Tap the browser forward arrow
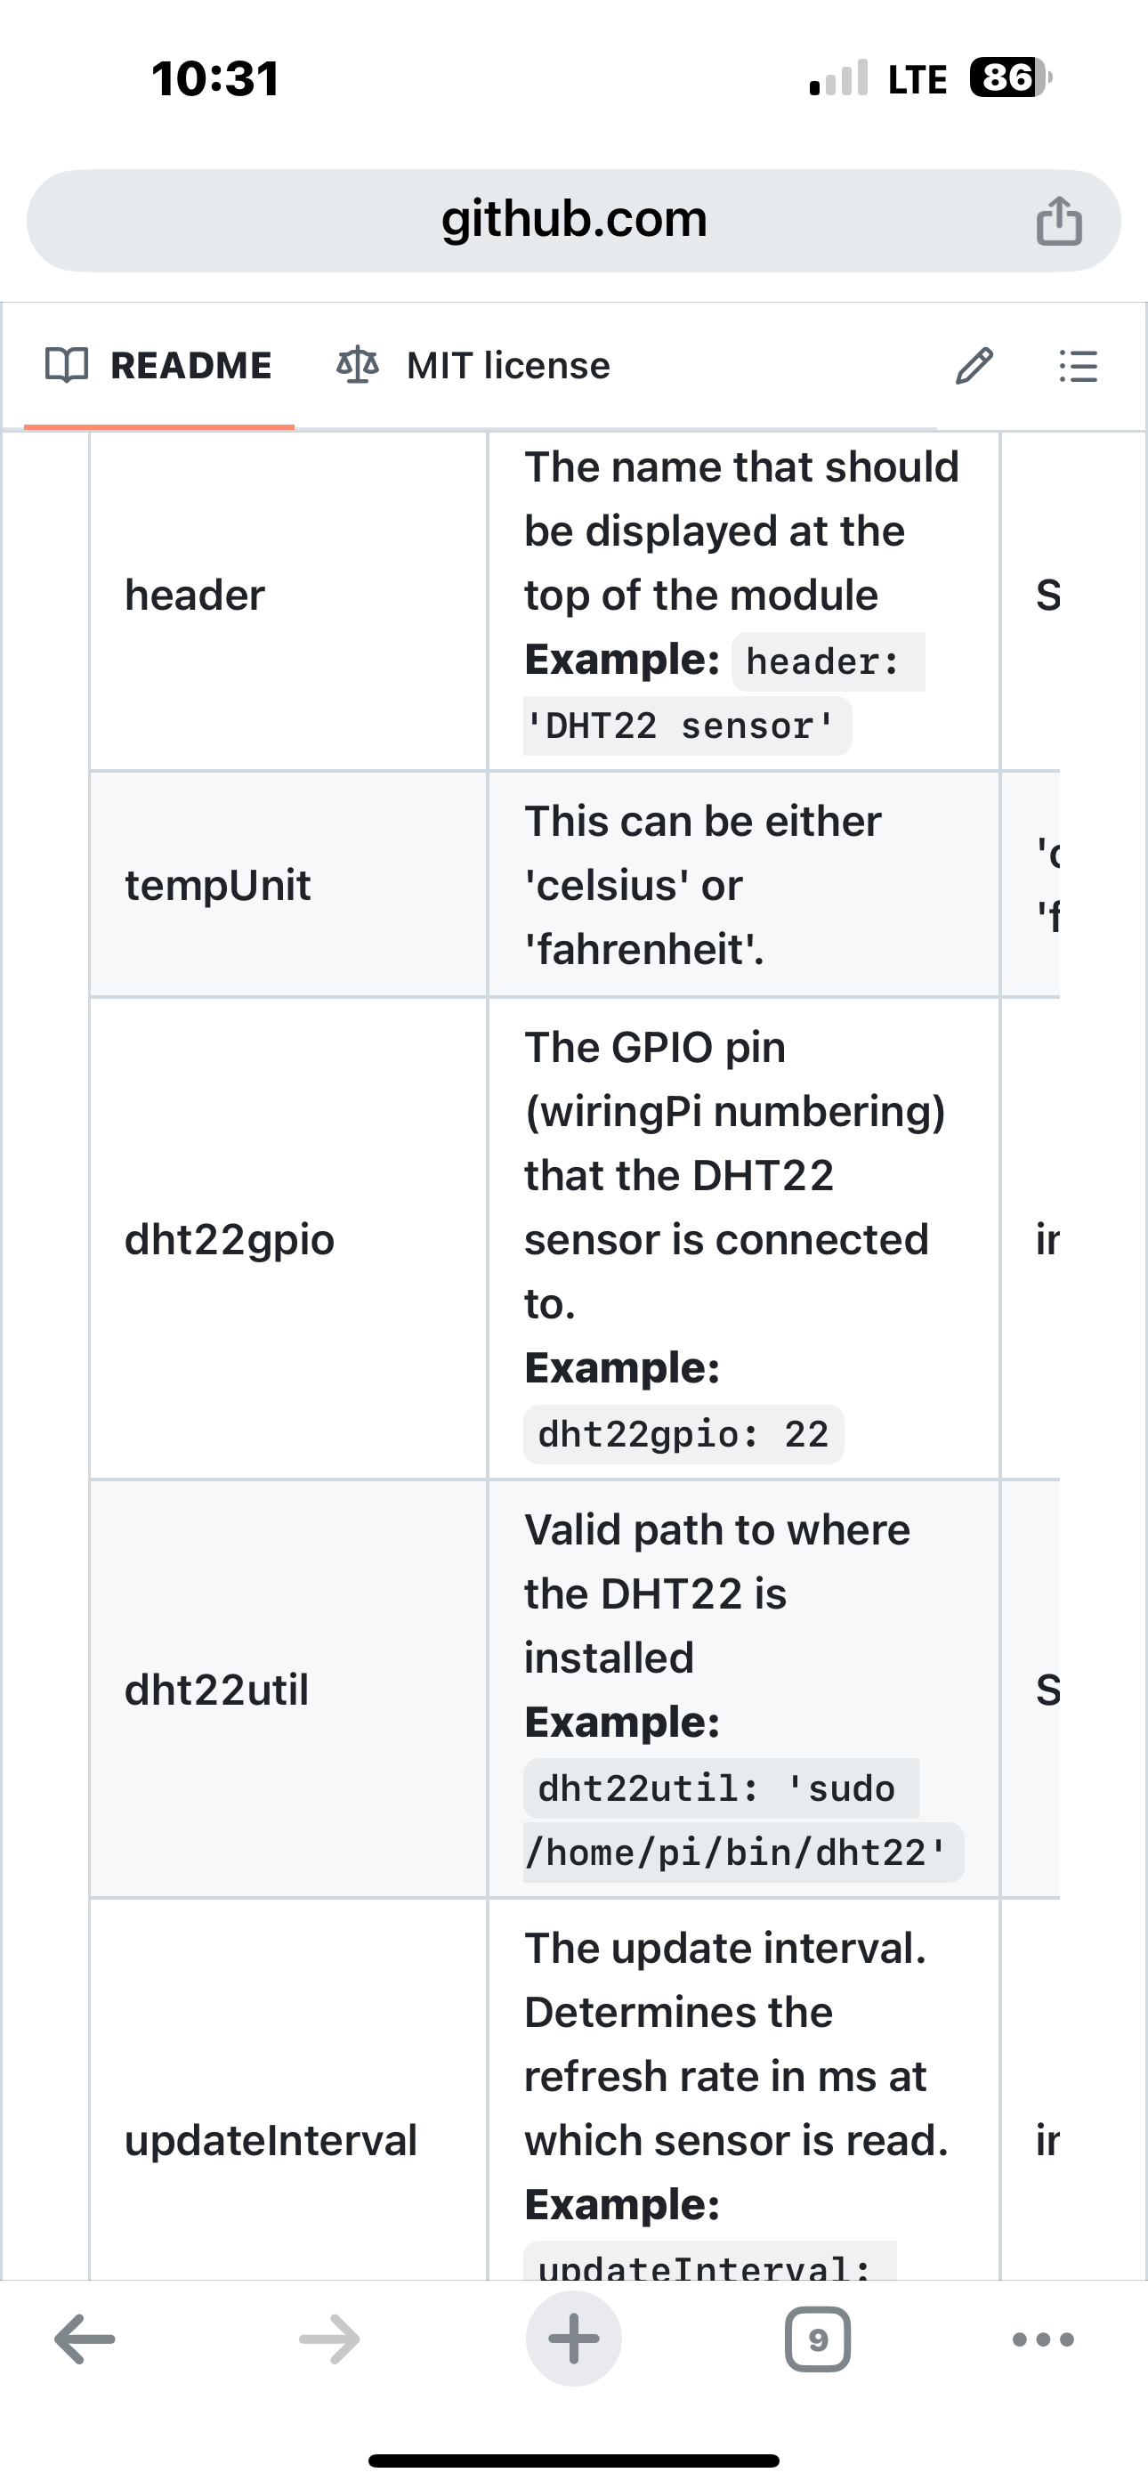Image resolution: width=1148 pixels, height=2489 pixels. point(329,2339)
